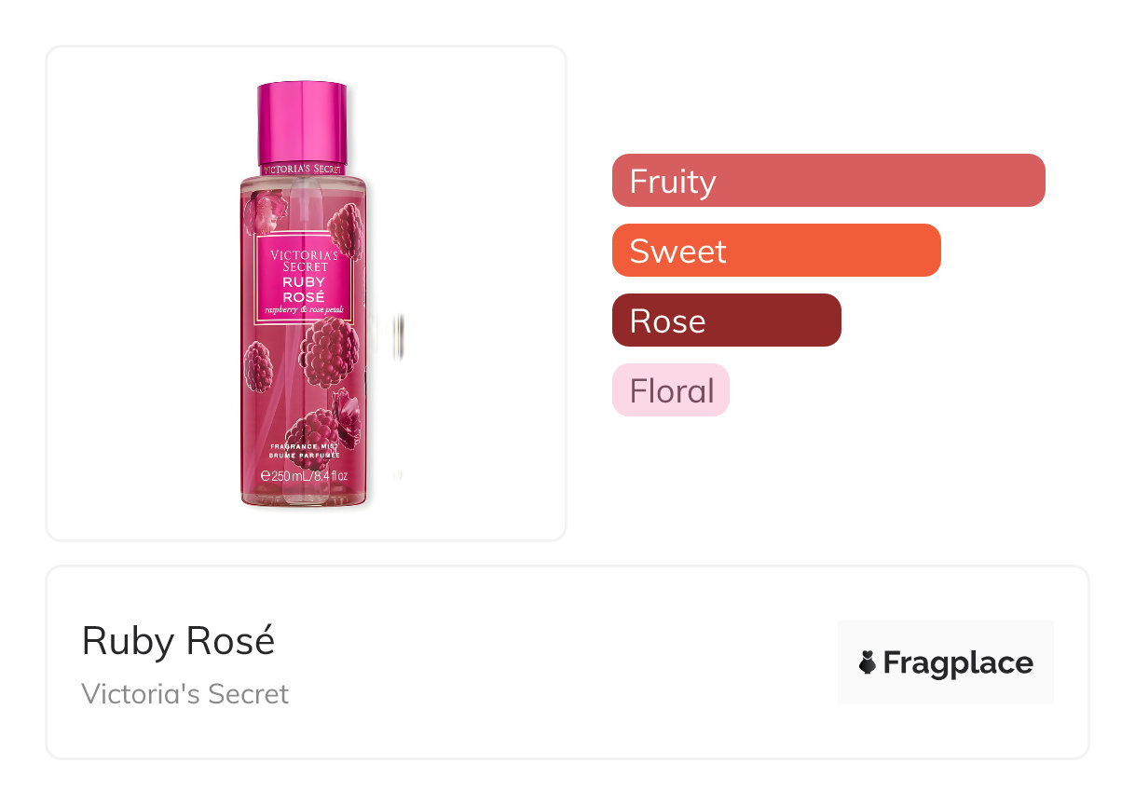
Task: Click the Victoria's Secret band under the cap
Action: pos(303,170)
